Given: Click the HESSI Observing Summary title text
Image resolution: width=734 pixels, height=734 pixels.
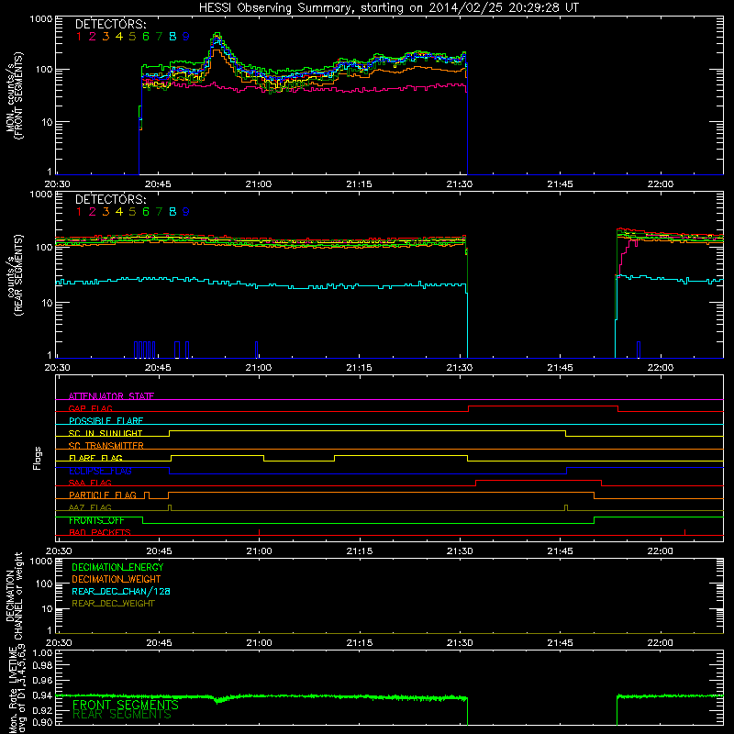Looking at the screenshot, I should click(388, 8).
